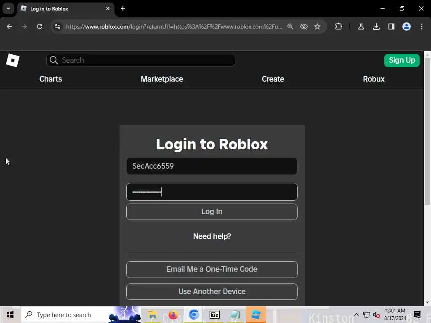Screen dimensions: 431x323
Task: Click the Roblox logo home icon
Action: pyautogui.click(x=13, y=60)
